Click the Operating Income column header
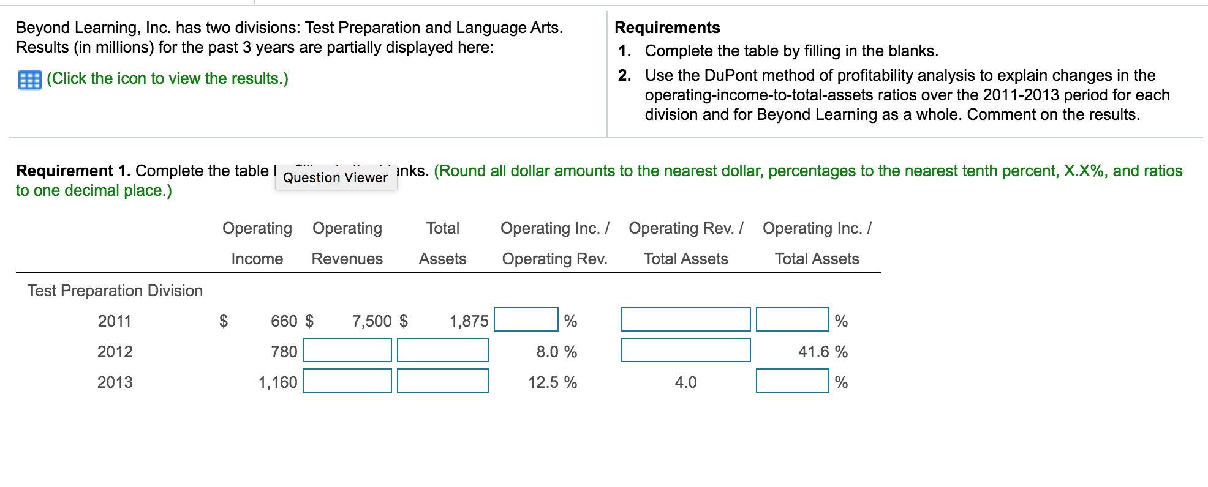 click(257, 243)
